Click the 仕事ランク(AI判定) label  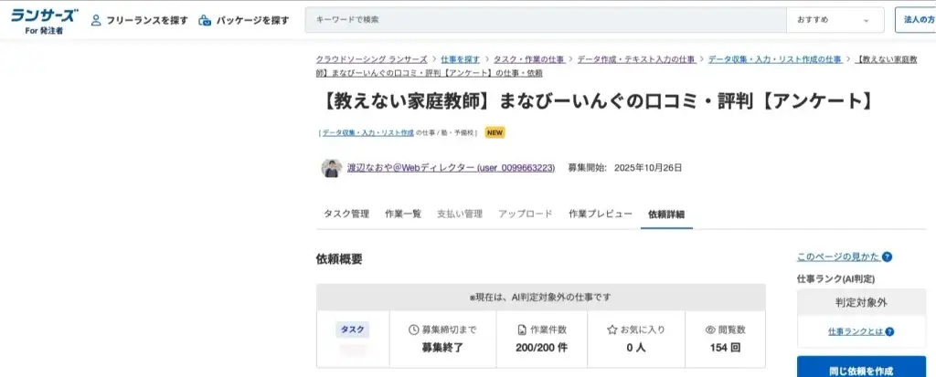click(x=836, y=278)
